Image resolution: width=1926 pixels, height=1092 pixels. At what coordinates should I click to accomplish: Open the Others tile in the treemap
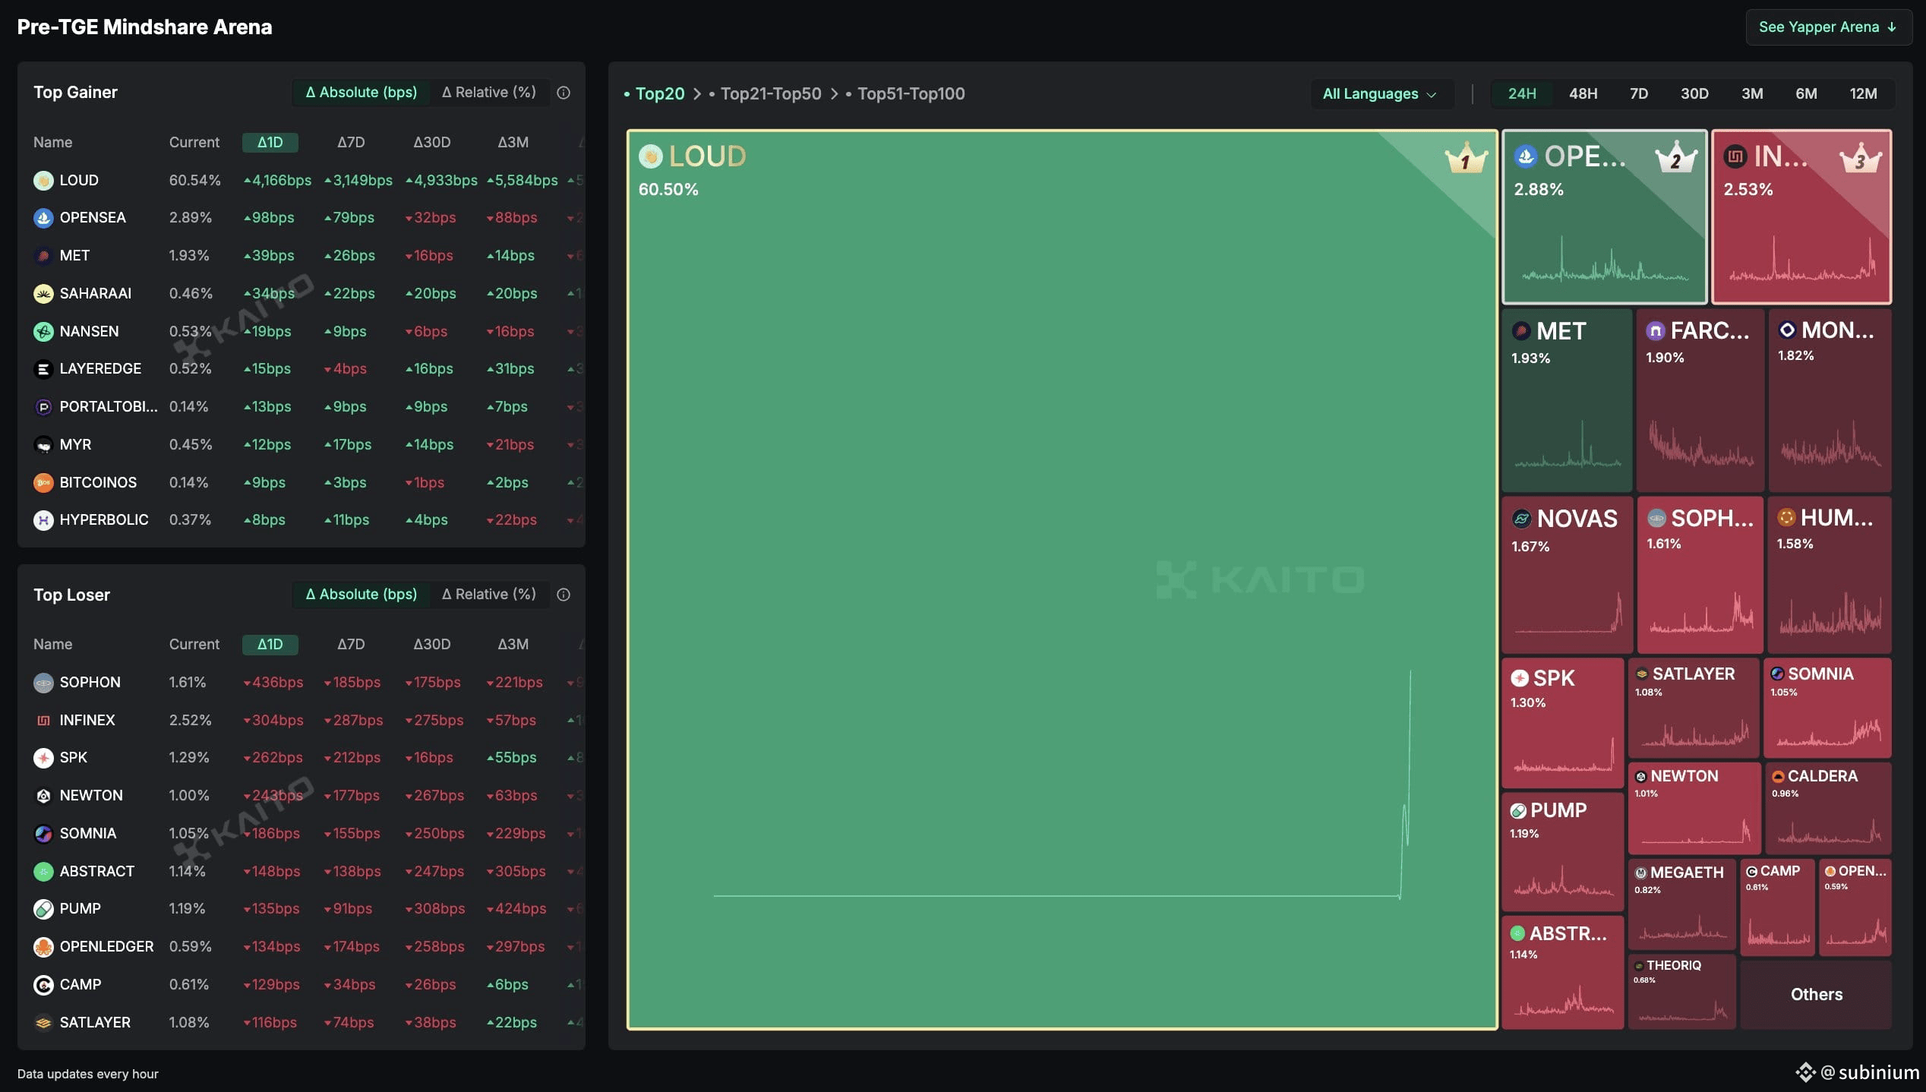pyautogui.click(x=1816, y=995)
